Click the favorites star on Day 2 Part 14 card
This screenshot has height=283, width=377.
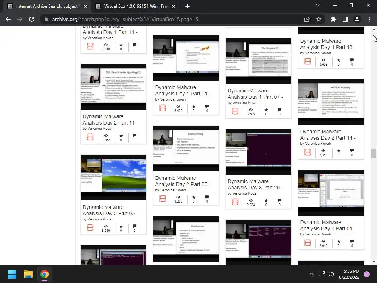[339, 151]
